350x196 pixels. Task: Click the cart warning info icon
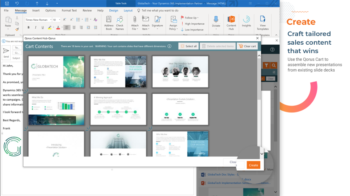pos(170,46)
